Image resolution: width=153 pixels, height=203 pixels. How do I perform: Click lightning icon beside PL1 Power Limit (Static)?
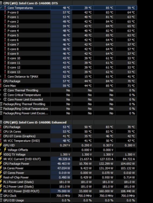pyautogui.click(x=1, y=182)
